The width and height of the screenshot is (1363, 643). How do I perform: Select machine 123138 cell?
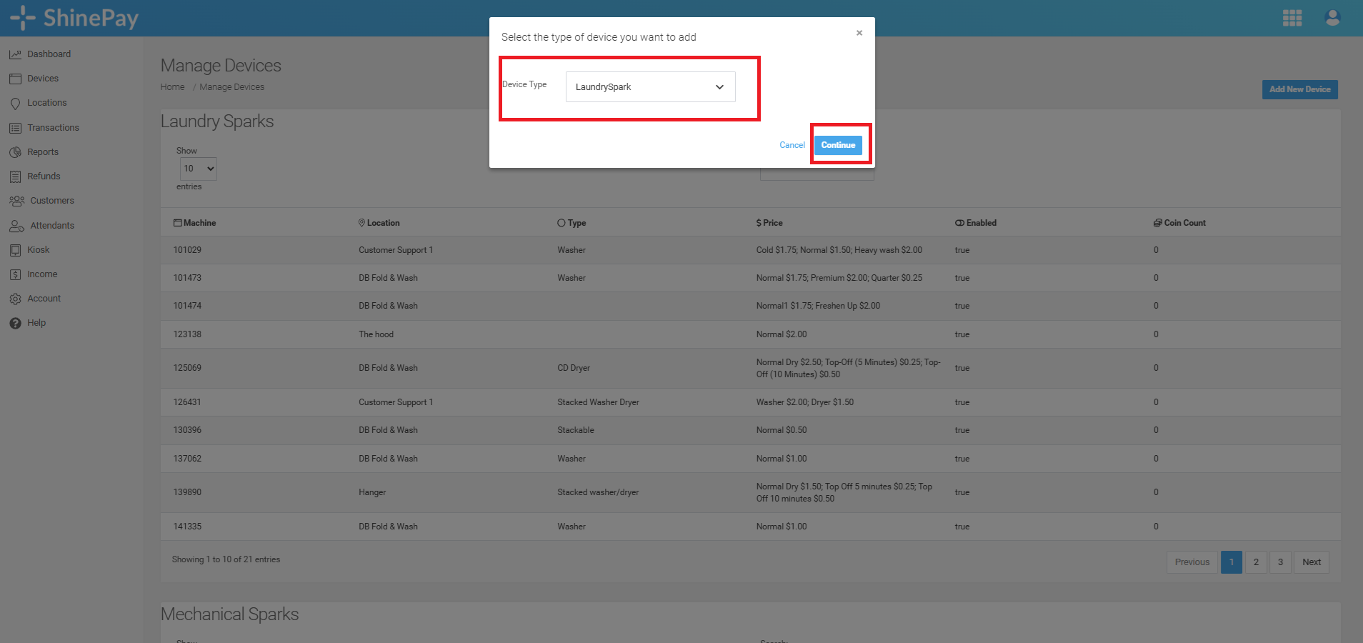tap(187, 334)
